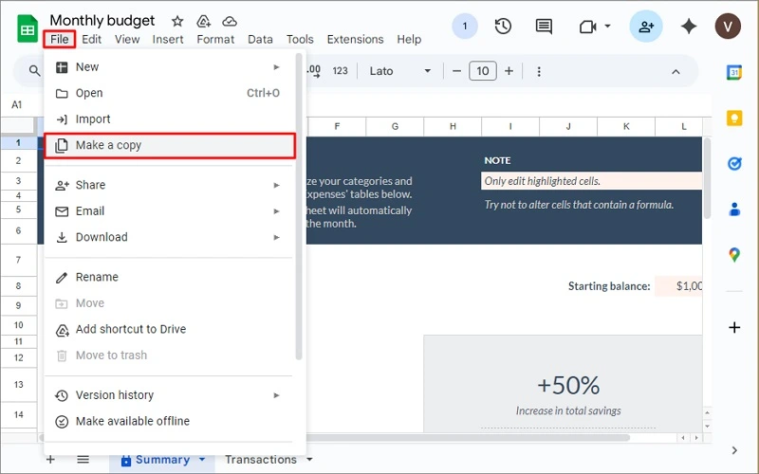
Task: Select row 9 header
Action: (18, 305)
